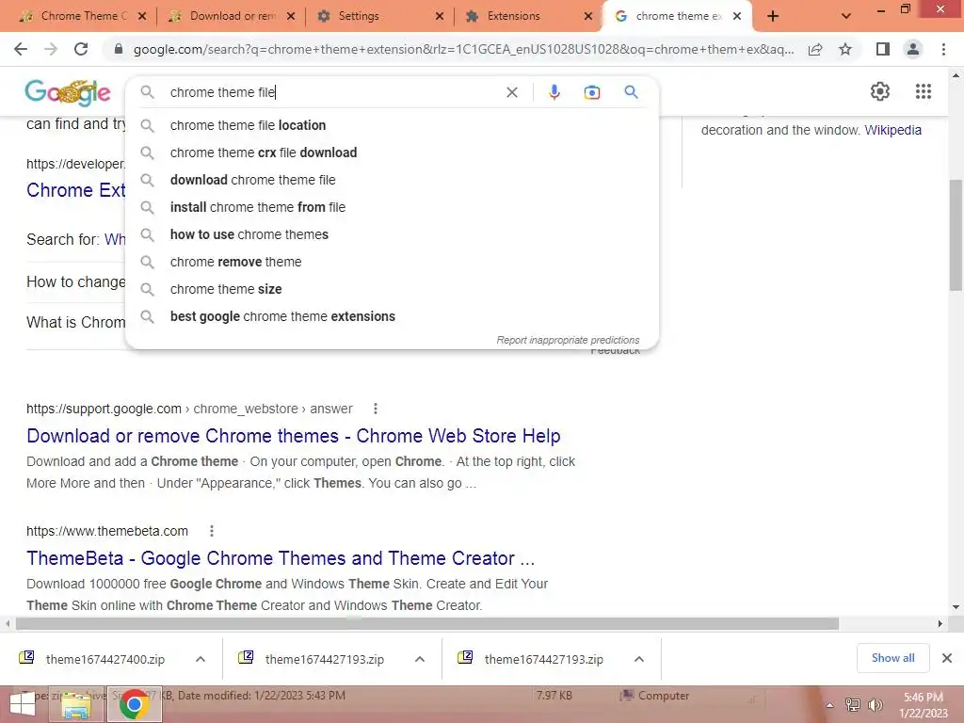Reload the current page
This screenshot has height=723, width=964.
tap(81, 49)
